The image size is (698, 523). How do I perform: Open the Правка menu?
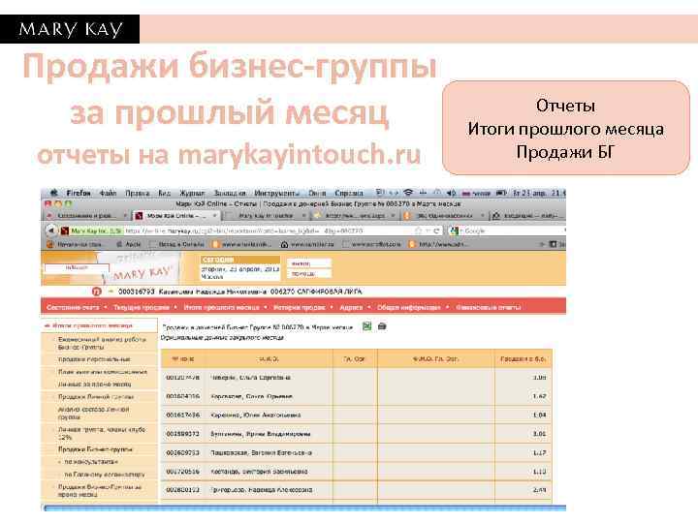137,193
